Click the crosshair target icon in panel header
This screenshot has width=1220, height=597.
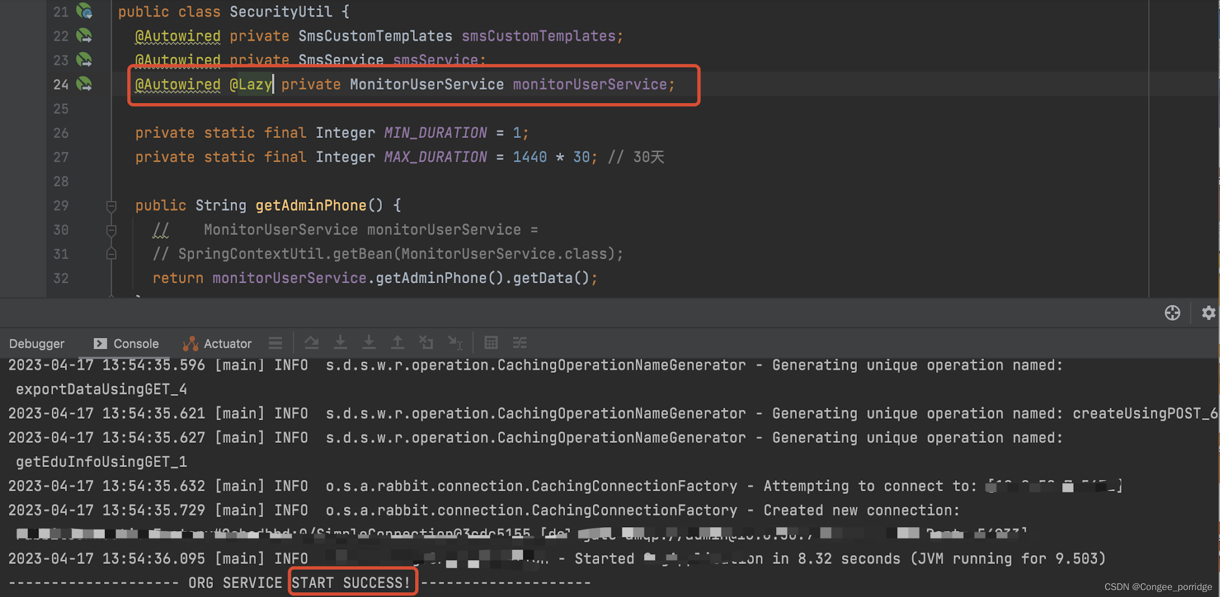(1172, 313)
